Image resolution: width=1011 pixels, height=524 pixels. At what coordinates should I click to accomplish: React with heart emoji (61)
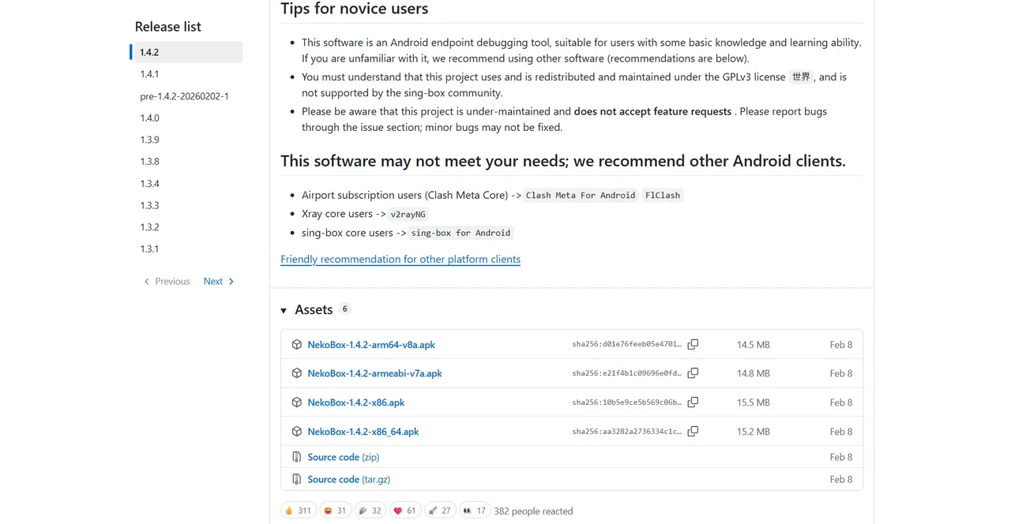405,511
